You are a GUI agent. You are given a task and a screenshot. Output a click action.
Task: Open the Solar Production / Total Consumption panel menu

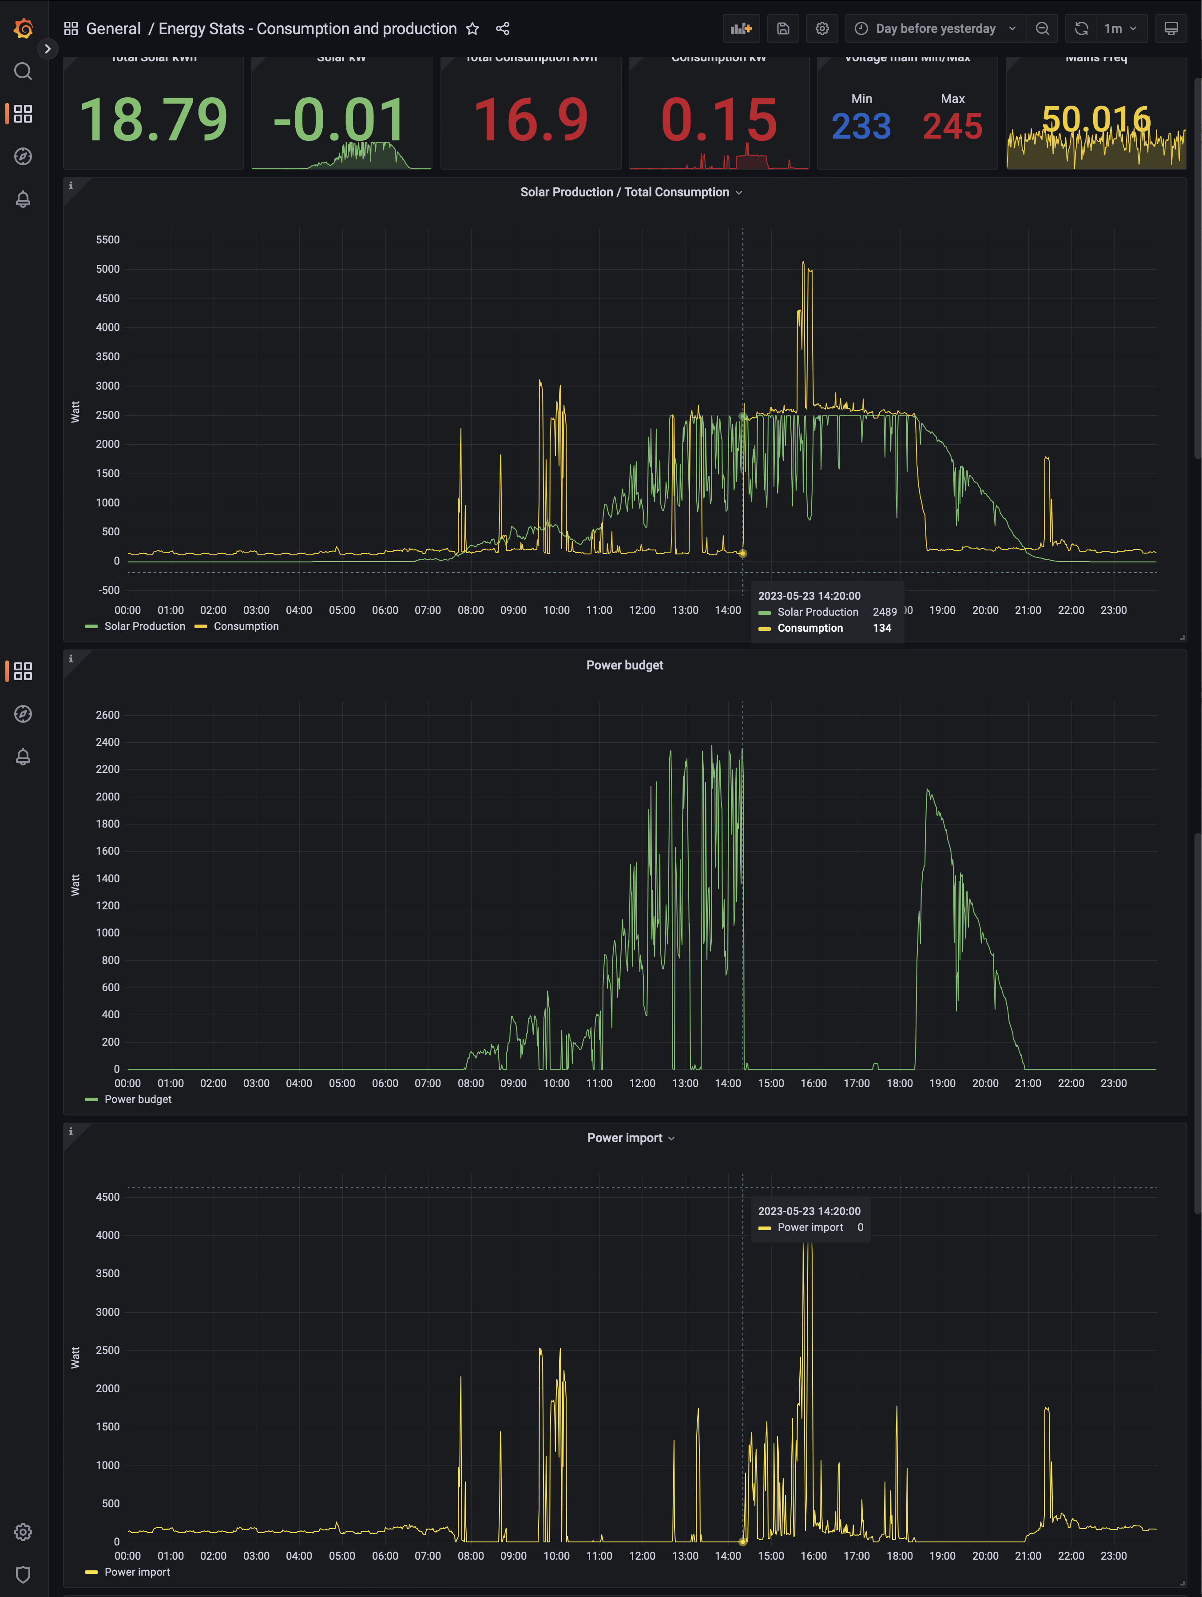click(x=631, y=192)
